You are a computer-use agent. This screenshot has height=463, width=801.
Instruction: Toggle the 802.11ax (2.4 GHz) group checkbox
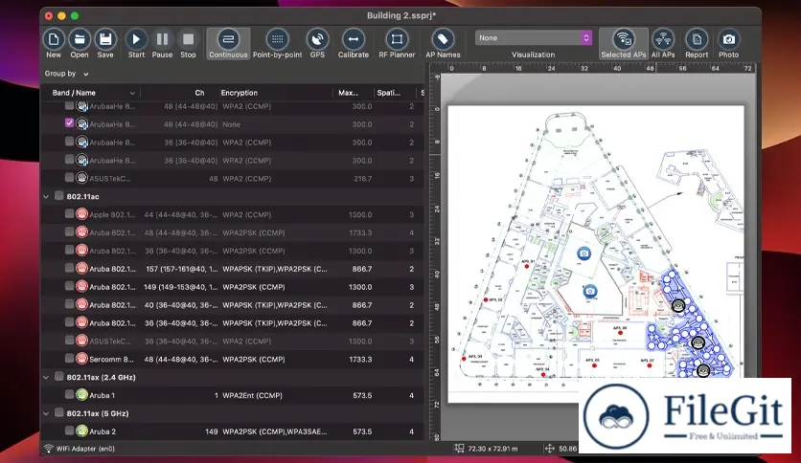click(x=58, y=376)
